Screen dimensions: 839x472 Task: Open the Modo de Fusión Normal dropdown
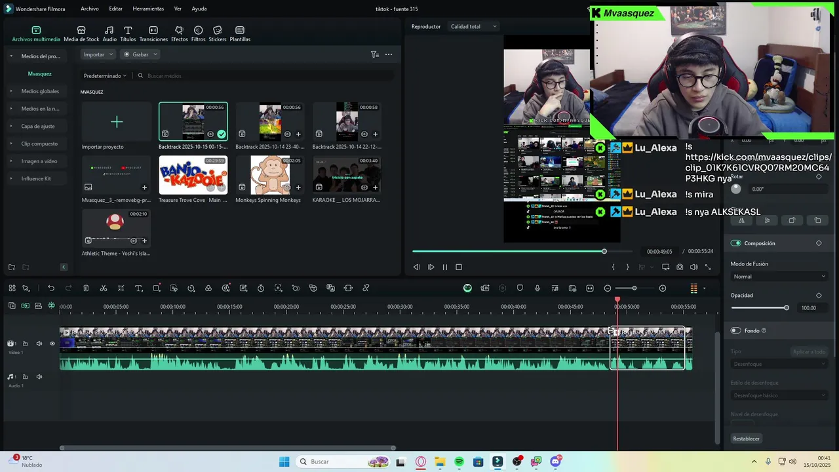[x=779, y=277]
